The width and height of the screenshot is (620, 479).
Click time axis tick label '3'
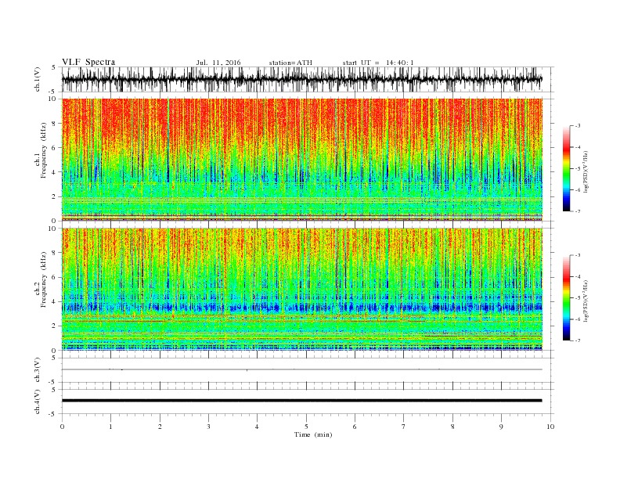(x=208, y=427)
